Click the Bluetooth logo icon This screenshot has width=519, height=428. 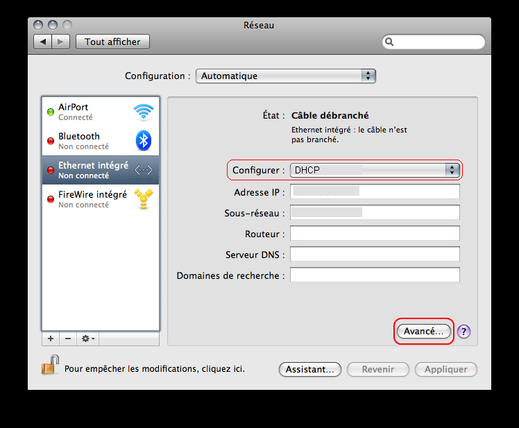(x=144, y=141)
